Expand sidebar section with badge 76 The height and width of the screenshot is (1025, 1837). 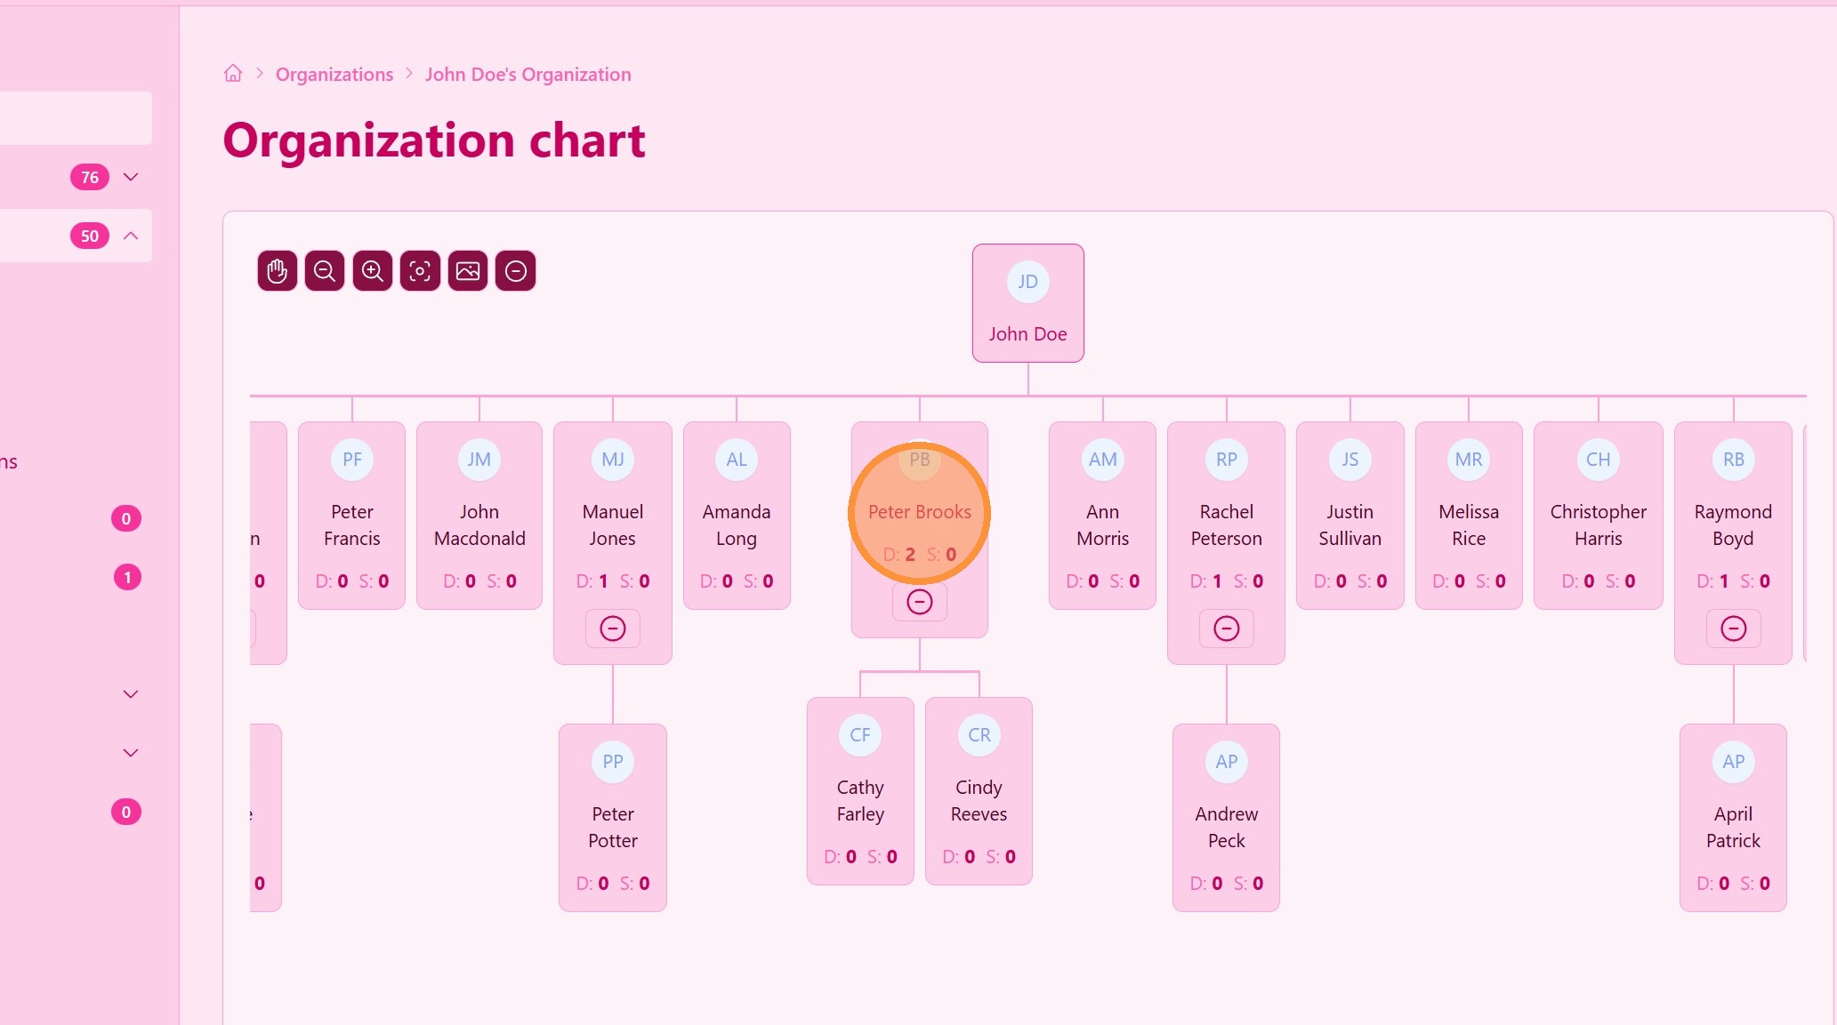131,177
